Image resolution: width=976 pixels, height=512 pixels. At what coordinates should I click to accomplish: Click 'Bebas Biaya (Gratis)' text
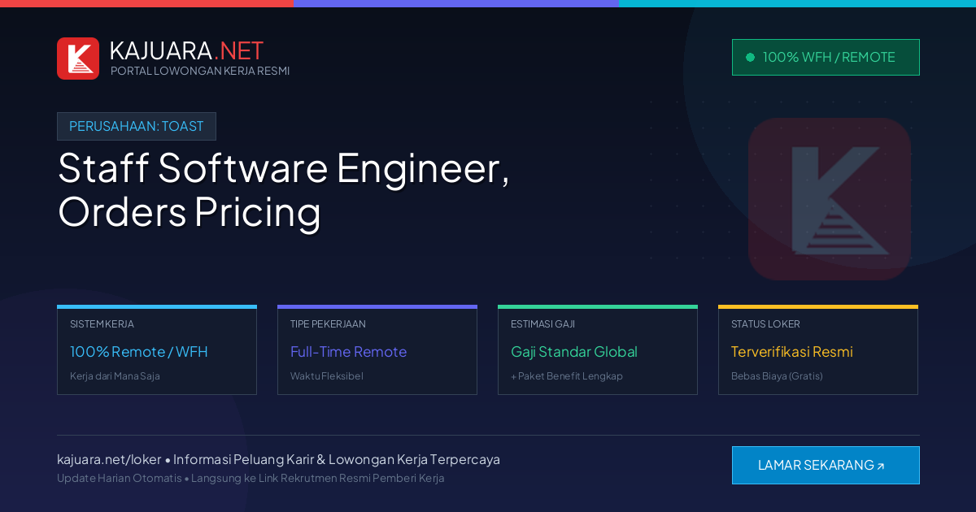point(777,376)
